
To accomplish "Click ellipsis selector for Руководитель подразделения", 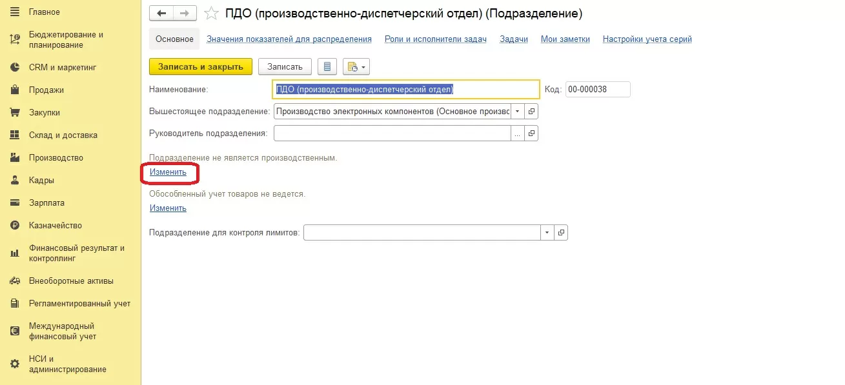I will [x=518, y=133].
